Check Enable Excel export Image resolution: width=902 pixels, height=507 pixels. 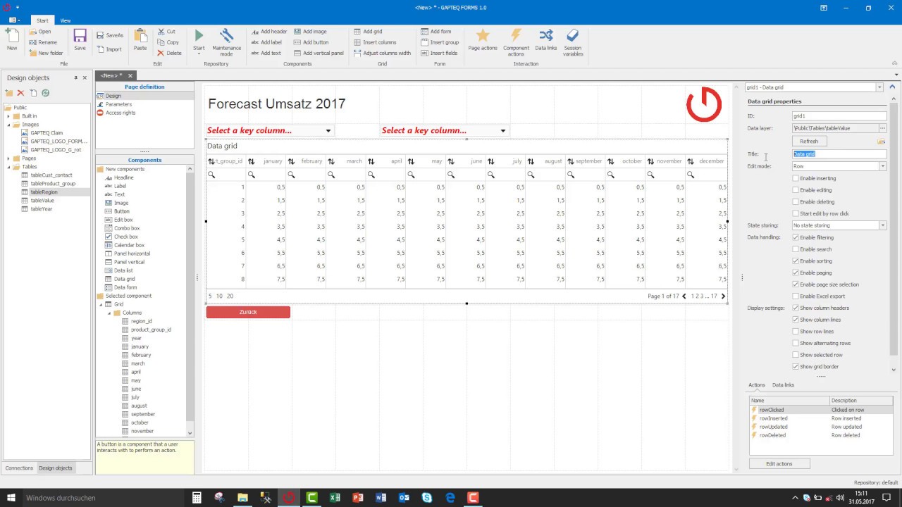tap(796, 296)
